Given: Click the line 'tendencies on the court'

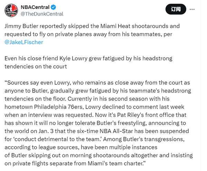Looking at the screenshot, I should click(36, 67).
